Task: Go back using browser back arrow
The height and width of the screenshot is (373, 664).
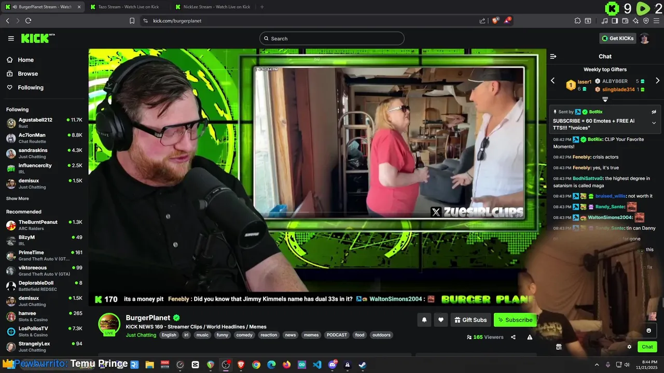Action: tap(7, 21)
